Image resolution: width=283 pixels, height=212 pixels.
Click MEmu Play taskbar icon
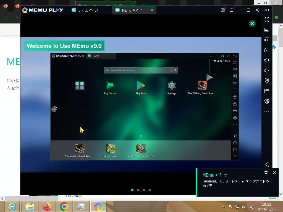(98, 206)
